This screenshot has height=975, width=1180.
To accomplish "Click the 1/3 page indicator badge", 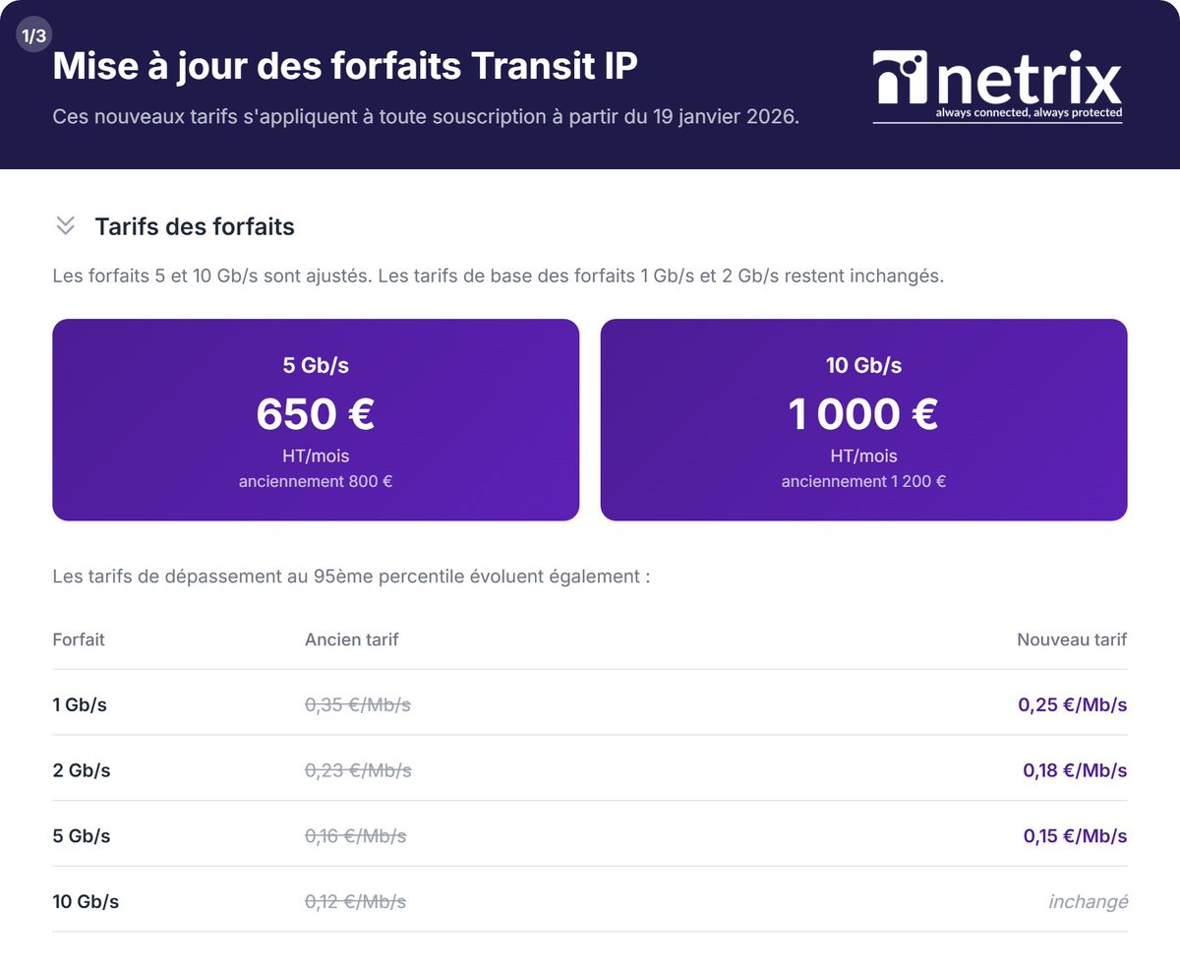I will (x=33, y=35).
